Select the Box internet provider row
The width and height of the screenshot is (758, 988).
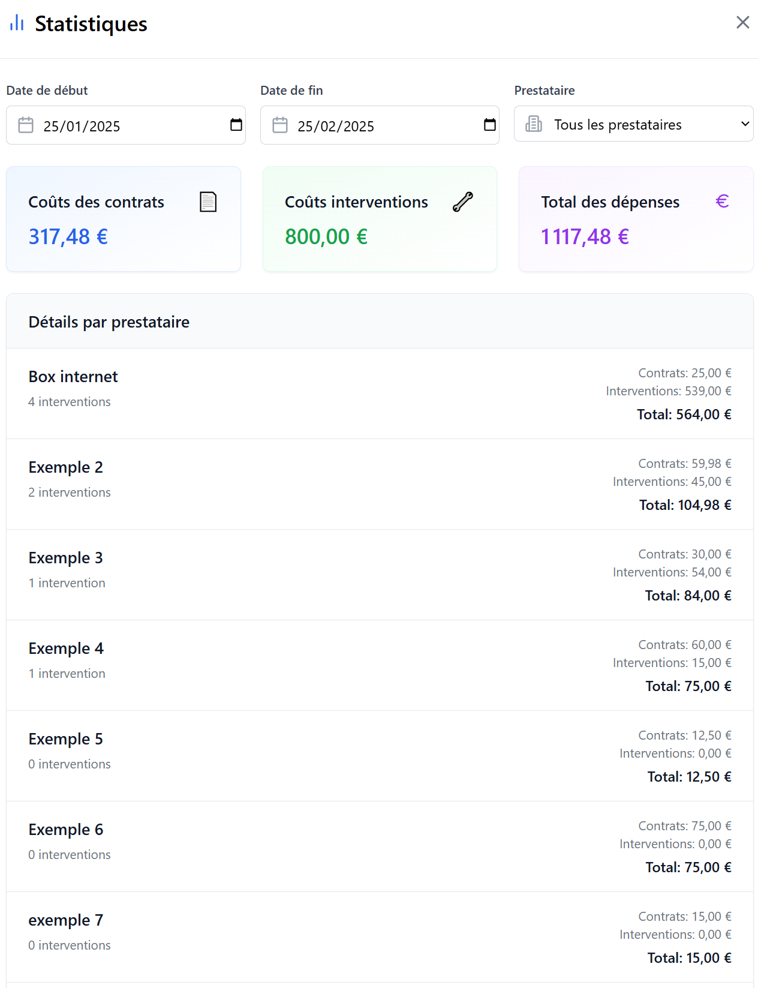(x=380, y=394)
